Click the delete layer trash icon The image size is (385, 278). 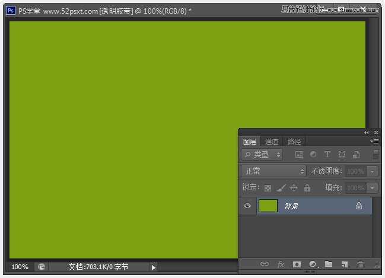360,264
